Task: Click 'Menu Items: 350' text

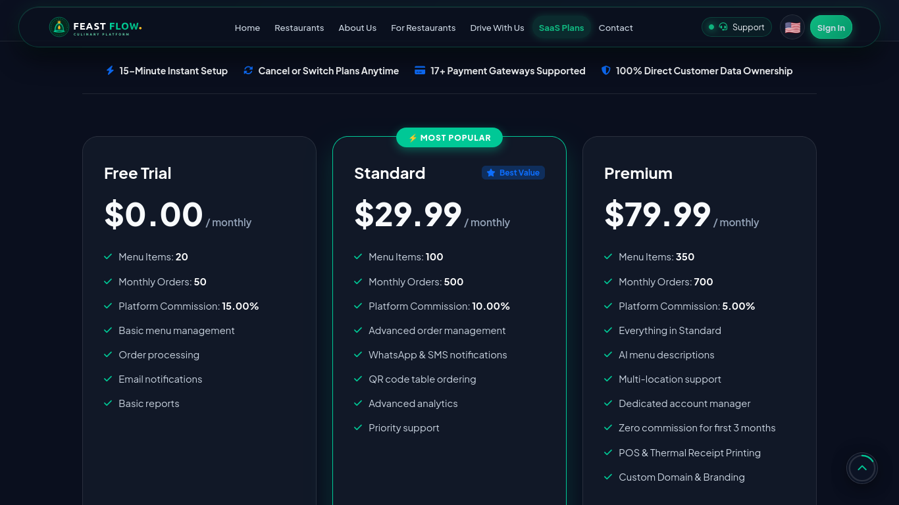Action: tap(657, 256)
